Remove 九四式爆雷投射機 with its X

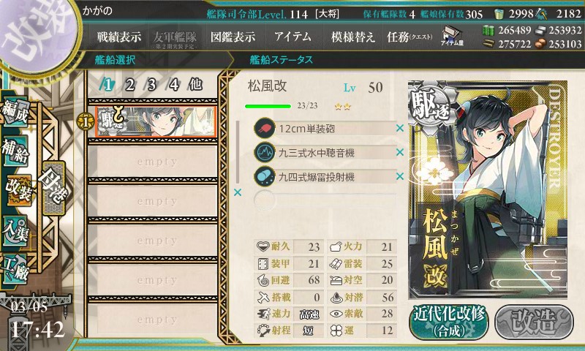[400, 176]
